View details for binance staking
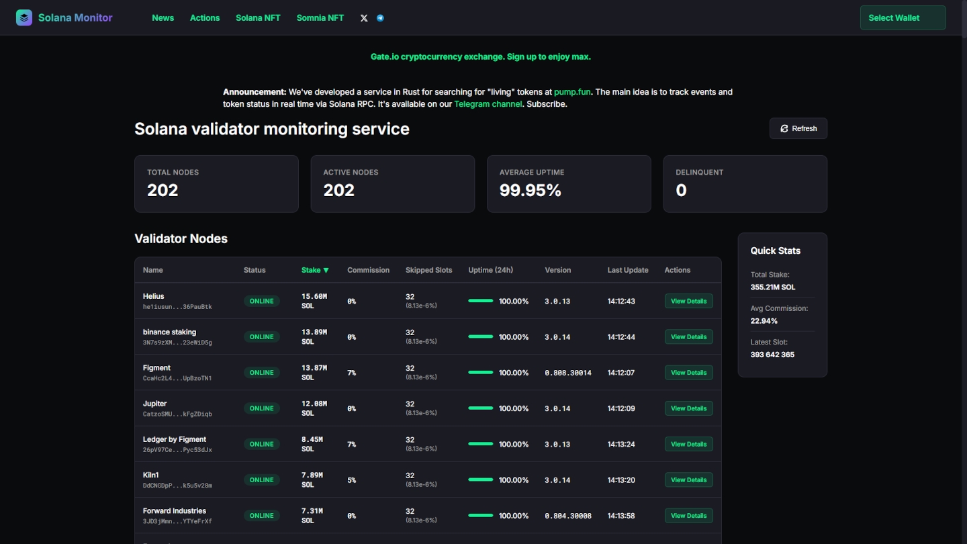The height and width of the screenshot is (544, 967). click(x=688, y=336)
